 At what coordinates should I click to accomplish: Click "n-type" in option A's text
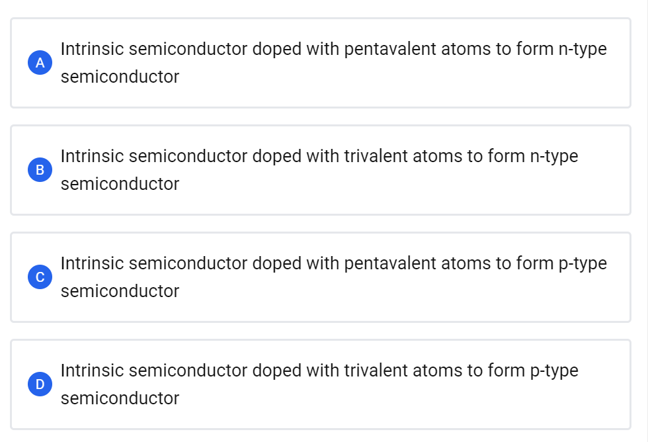coord(583,50)
